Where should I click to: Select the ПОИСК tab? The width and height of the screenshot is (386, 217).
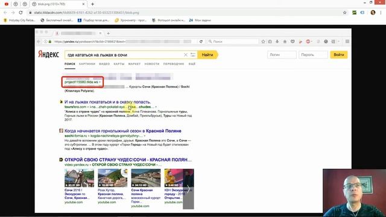point(70,64)
